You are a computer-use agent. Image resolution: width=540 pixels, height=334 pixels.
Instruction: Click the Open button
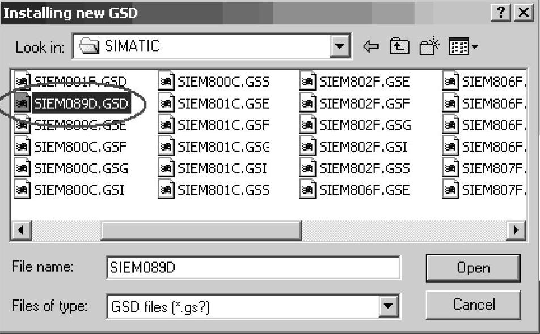[473, 268]
